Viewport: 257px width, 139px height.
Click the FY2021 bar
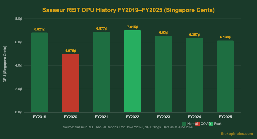[x=101, y=72]
